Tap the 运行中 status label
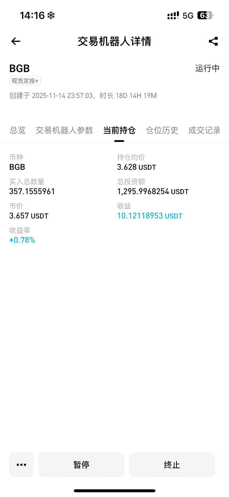229x497 pixels. tap(207, 68)
